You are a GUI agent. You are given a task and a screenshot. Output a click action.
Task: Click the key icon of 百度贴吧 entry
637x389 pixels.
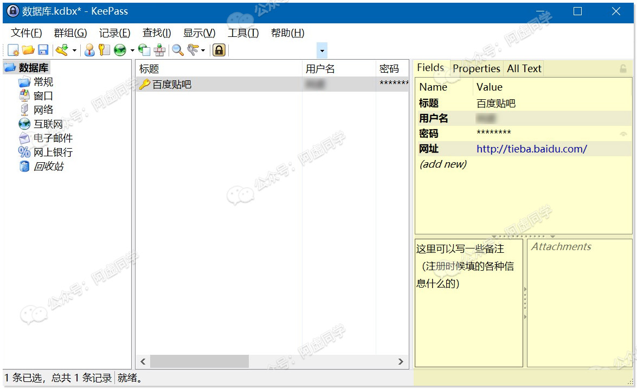(145, 84)
